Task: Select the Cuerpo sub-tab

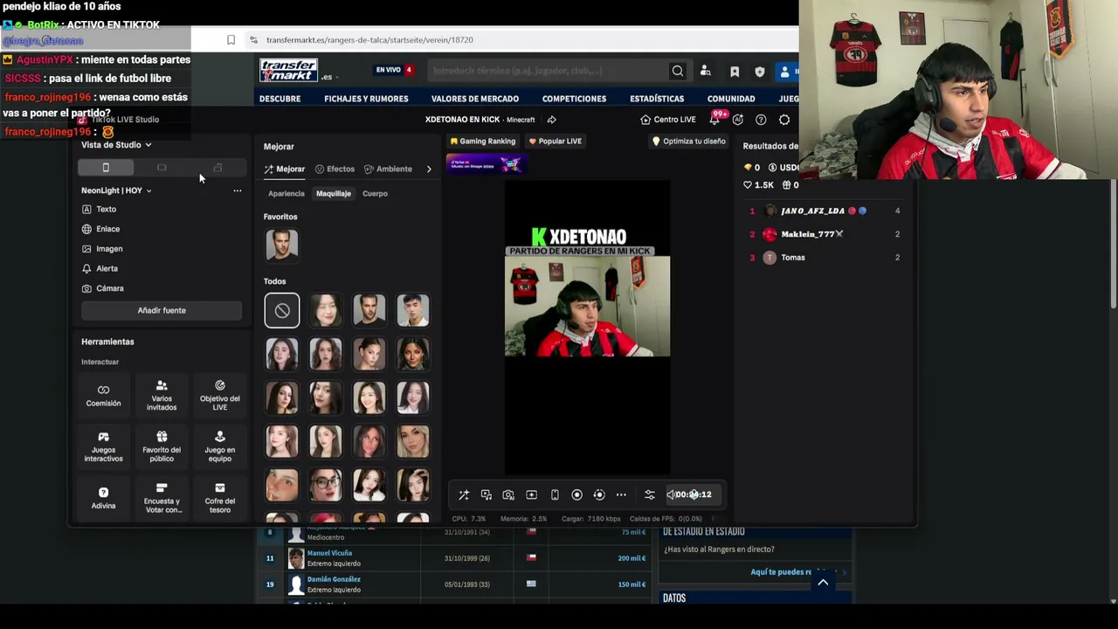Action: 375,194
